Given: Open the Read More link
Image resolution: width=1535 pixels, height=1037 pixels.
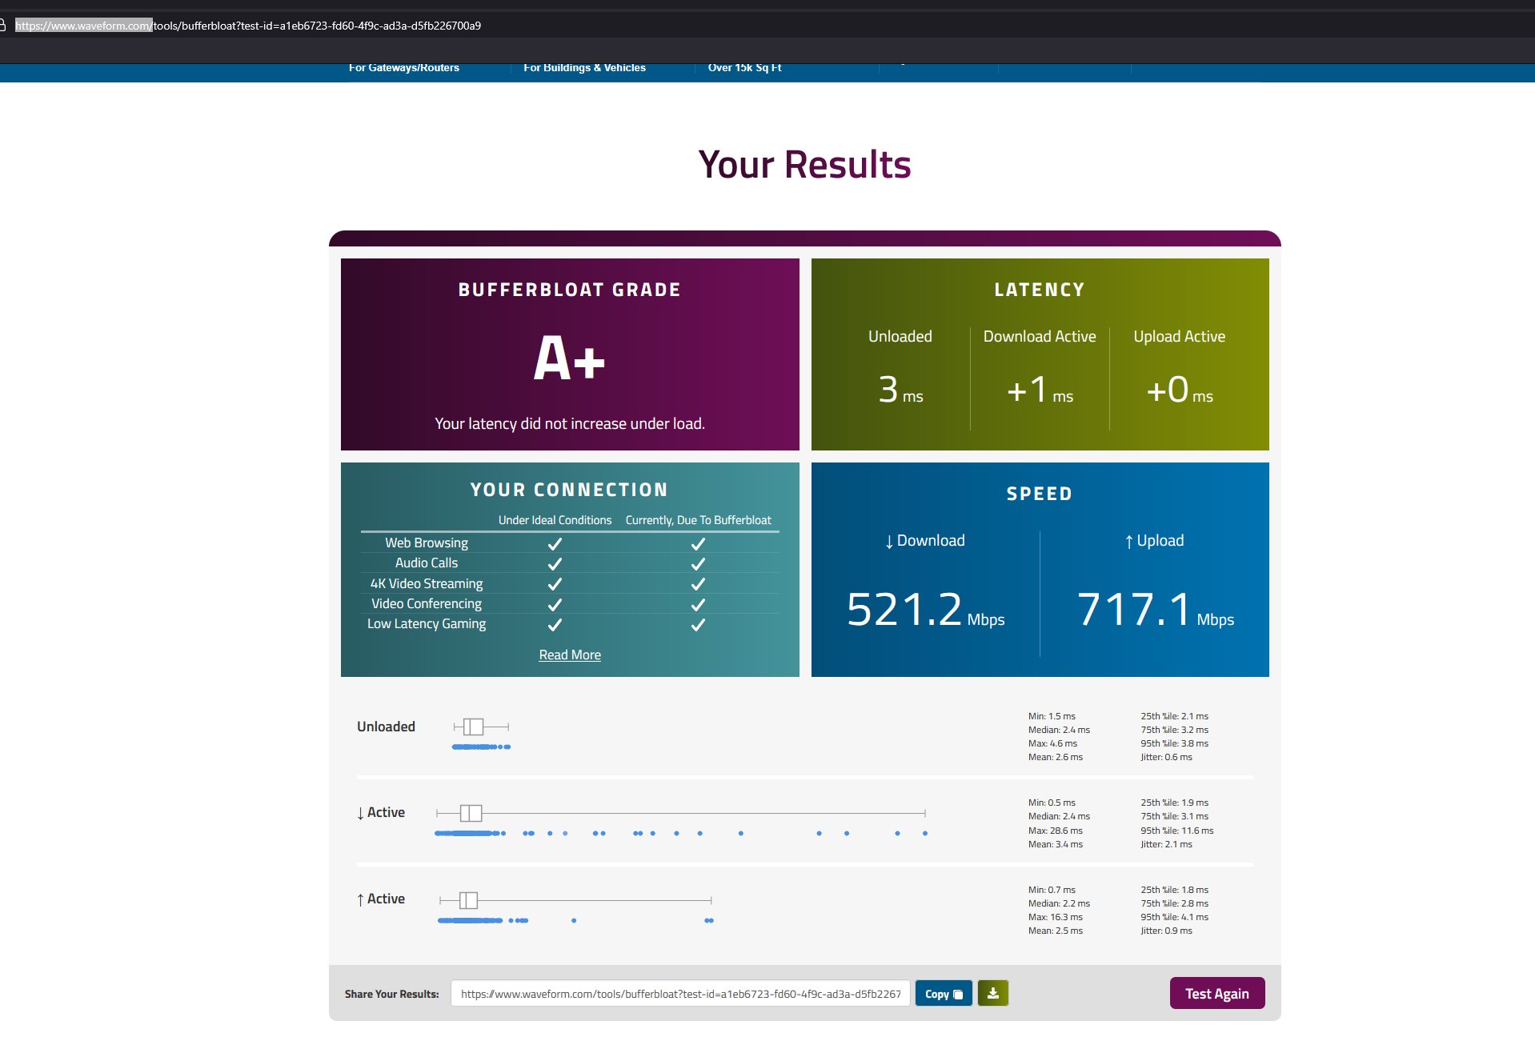Looking at the screenshot, I should (x=569, y=655).
